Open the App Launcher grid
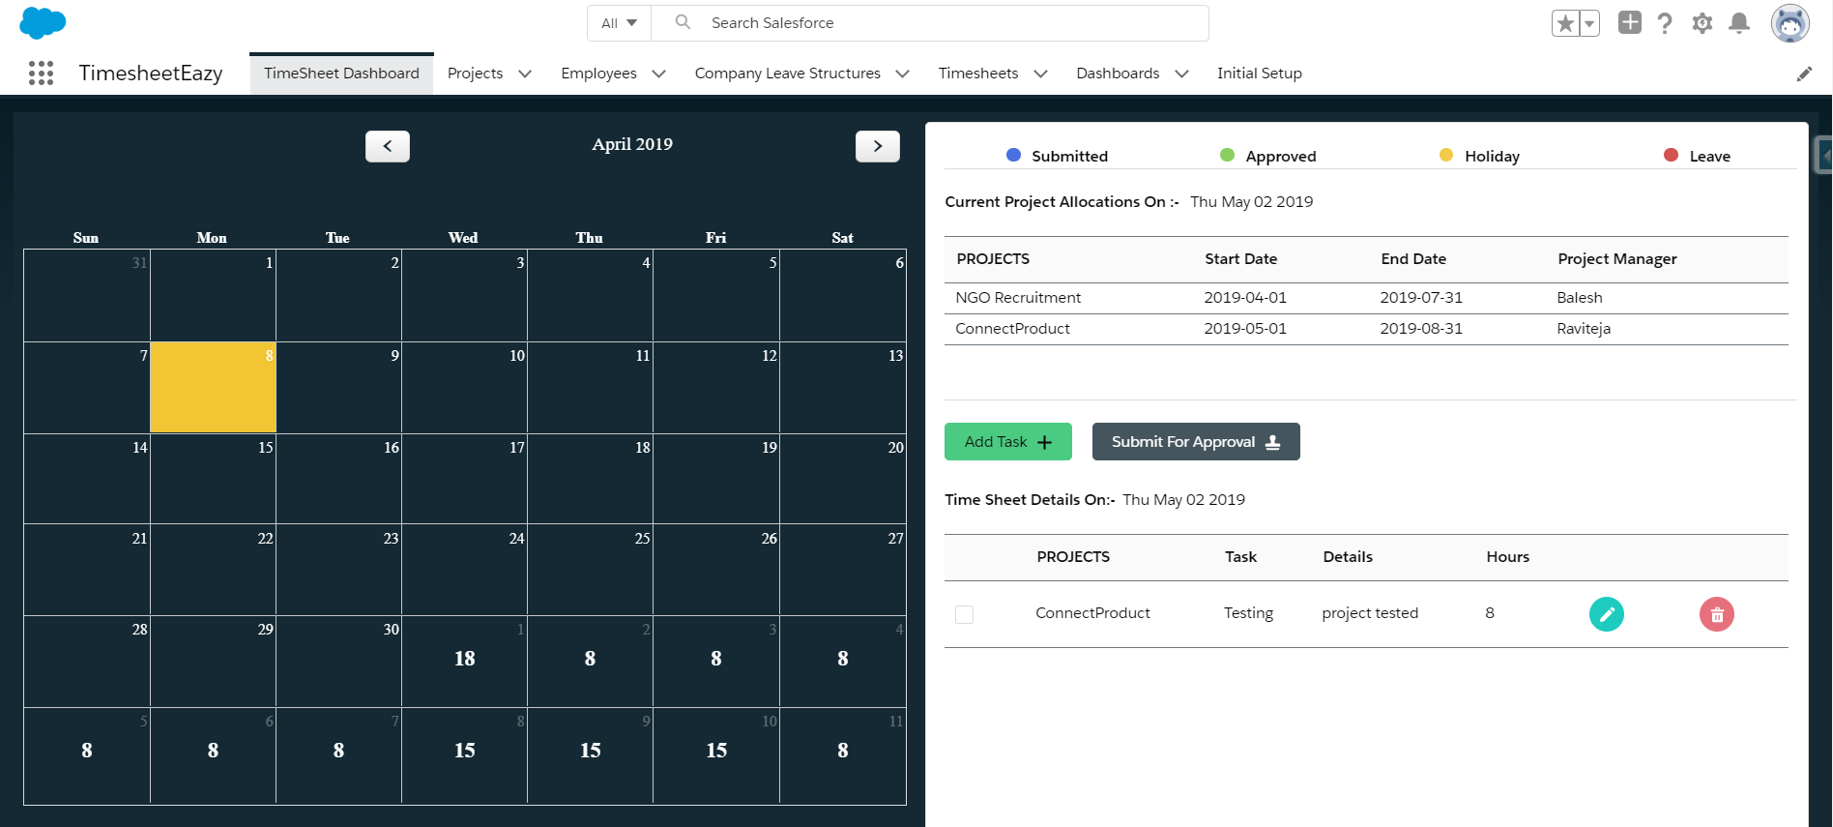The height and width of the screenshot is (827, 1833). 41,73
